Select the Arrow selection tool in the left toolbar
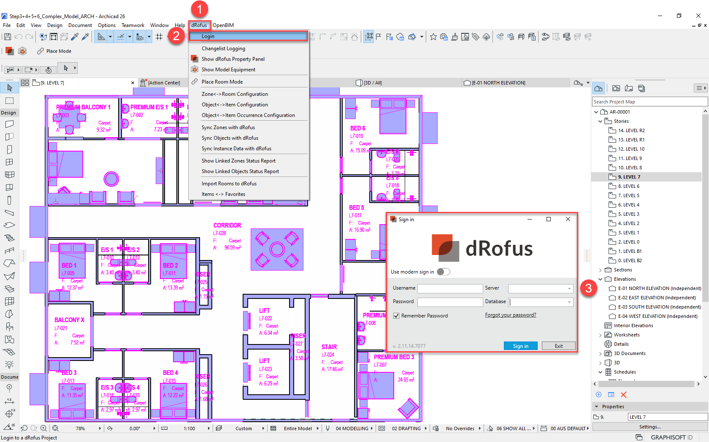The width and height of the screenshot is (709, 442). point(9,87)
